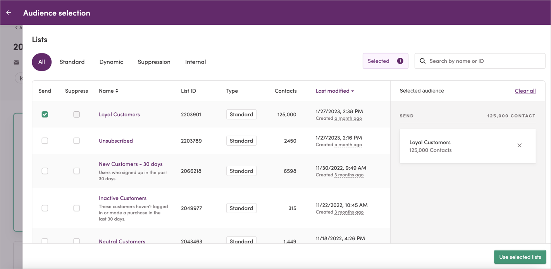Screen dimensions: 551x269
Task: Uncheck the Send checkbox for Loyal Customers
Action: (45, 114)
